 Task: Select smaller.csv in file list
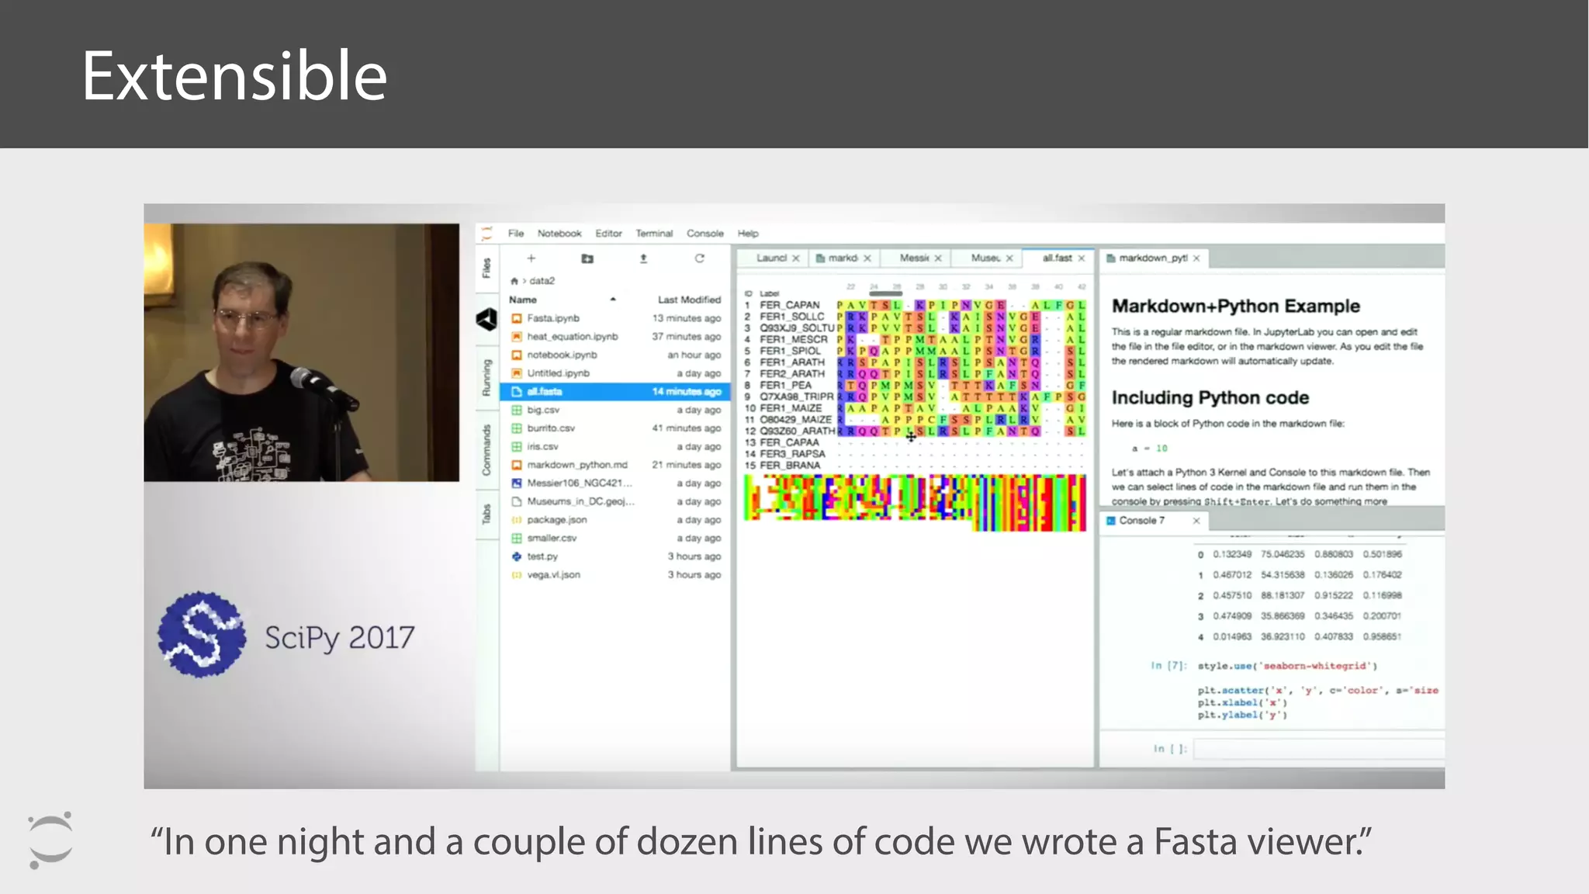[x=615, y=538]
